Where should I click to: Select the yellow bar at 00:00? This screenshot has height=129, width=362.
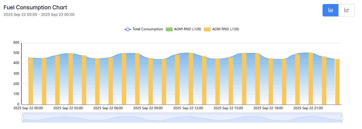[x=30, y=81]
